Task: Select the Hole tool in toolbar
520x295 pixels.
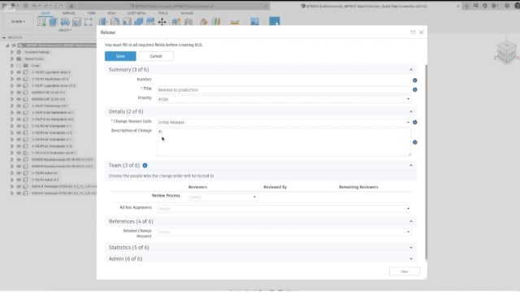Action: tap(76, 22)
